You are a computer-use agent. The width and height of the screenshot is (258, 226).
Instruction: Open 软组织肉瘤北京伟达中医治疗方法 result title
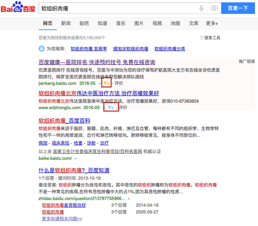(99, 93)
